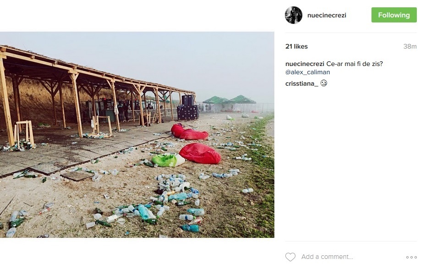426x269 pixels.
Task: Click the green umbrella tents in the photo
Action: [229, 100]
